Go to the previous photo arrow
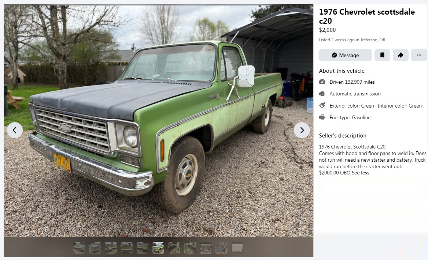 tap(15, 130)
